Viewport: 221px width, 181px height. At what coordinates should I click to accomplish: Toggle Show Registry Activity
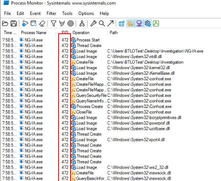122,23
